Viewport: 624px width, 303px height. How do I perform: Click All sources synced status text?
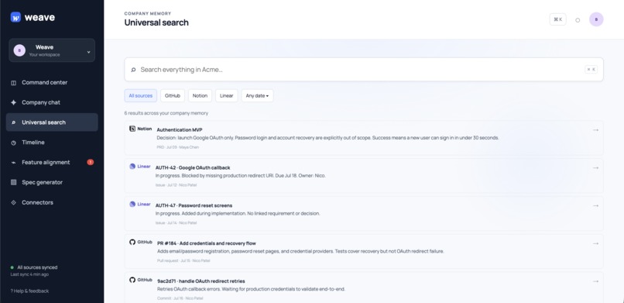point(37,267)
